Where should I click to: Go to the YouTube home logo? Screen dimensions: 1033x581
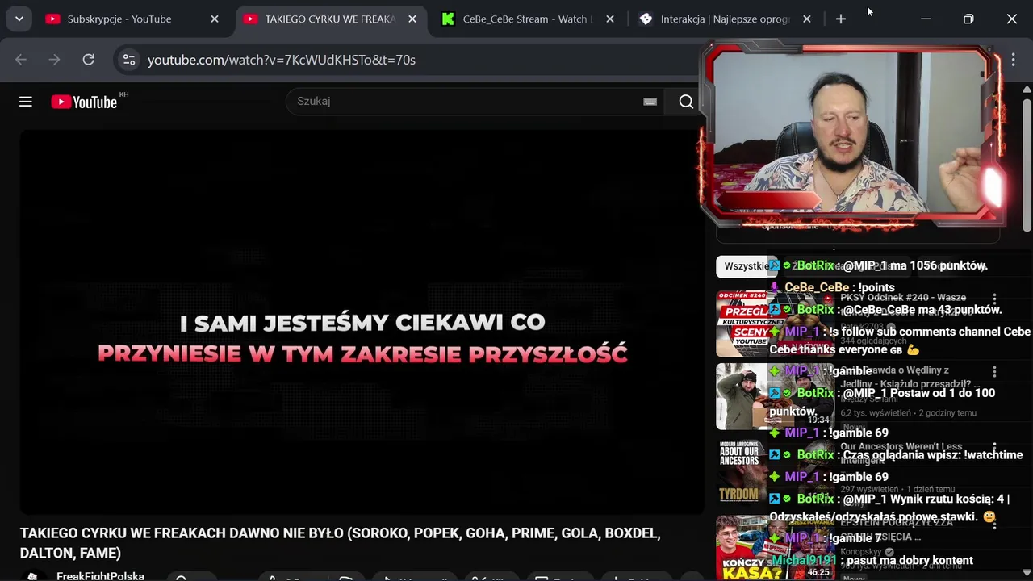tap(84, 102)
